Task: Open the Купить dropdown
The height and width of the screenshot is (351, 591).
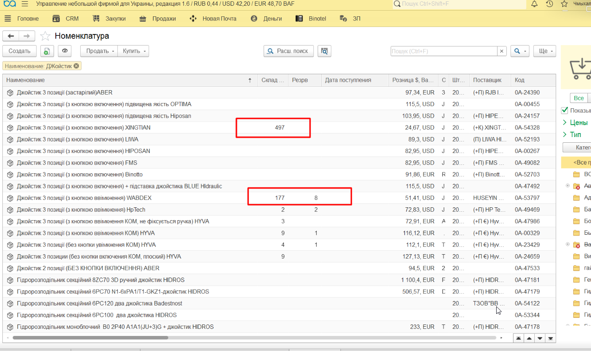Action: coord(133,51)
